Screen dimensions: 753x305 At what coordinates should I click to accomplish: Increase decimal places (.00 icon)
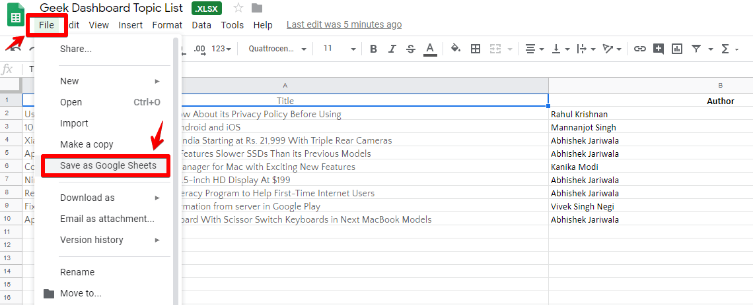click(x=199, y=49)
